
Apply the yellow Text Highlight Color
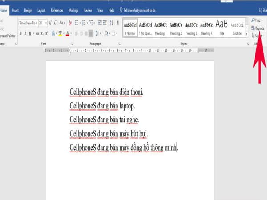(60, 33)
